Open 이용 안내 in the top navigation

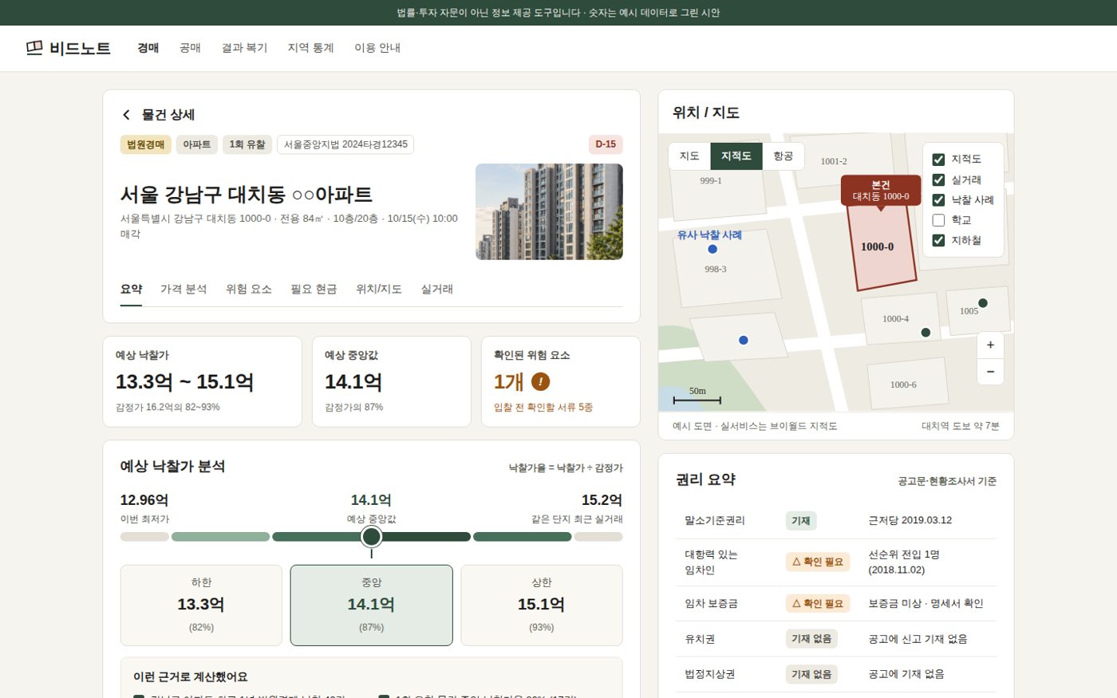coord(377,48)
